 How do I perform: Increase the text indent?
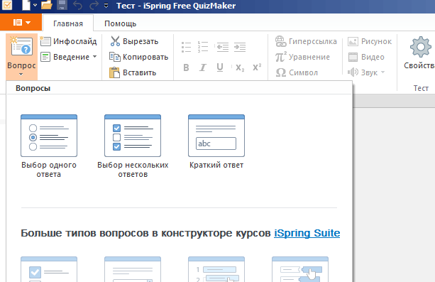pyautogui.click(x=240, y=47)
